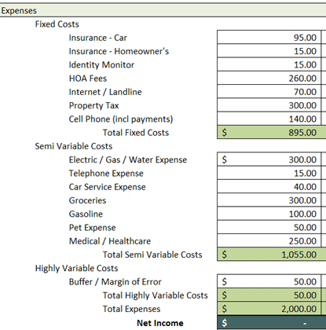The image size is (326, 330).
Task: Click the dark Net Income value cell
Action: (272, 323)
